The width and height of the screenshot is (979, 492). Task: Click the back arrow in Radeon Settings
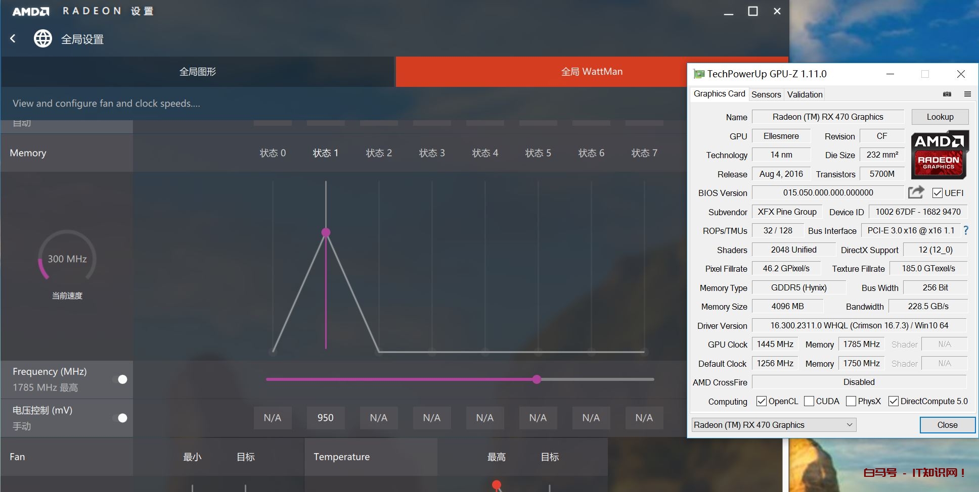click(x=13, y=38)
